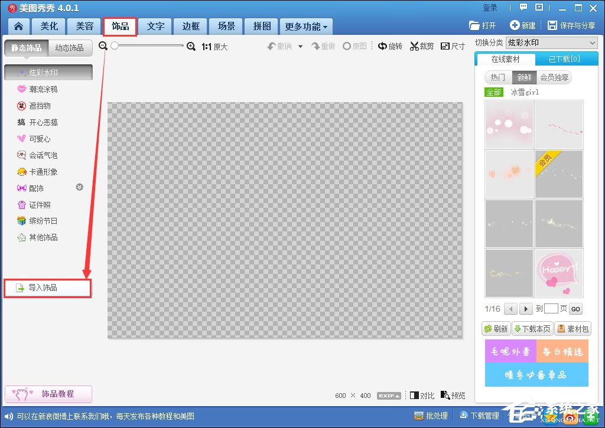Open the 文字 tab
605x428 pixels.
click(x=155, y=26)
